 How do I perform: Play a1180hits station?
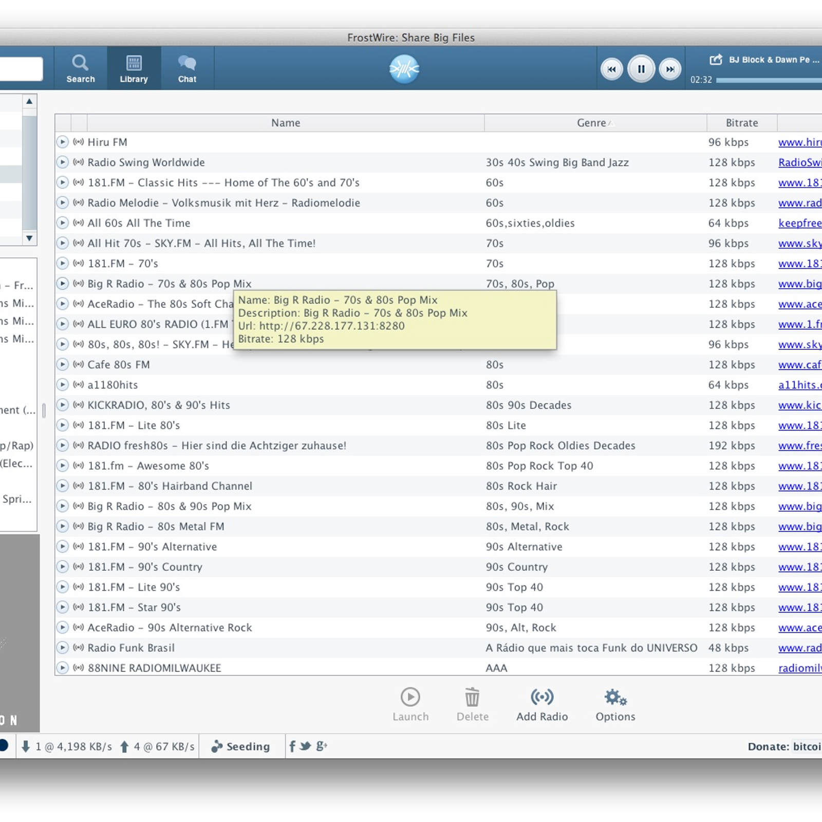click(62, 385)
